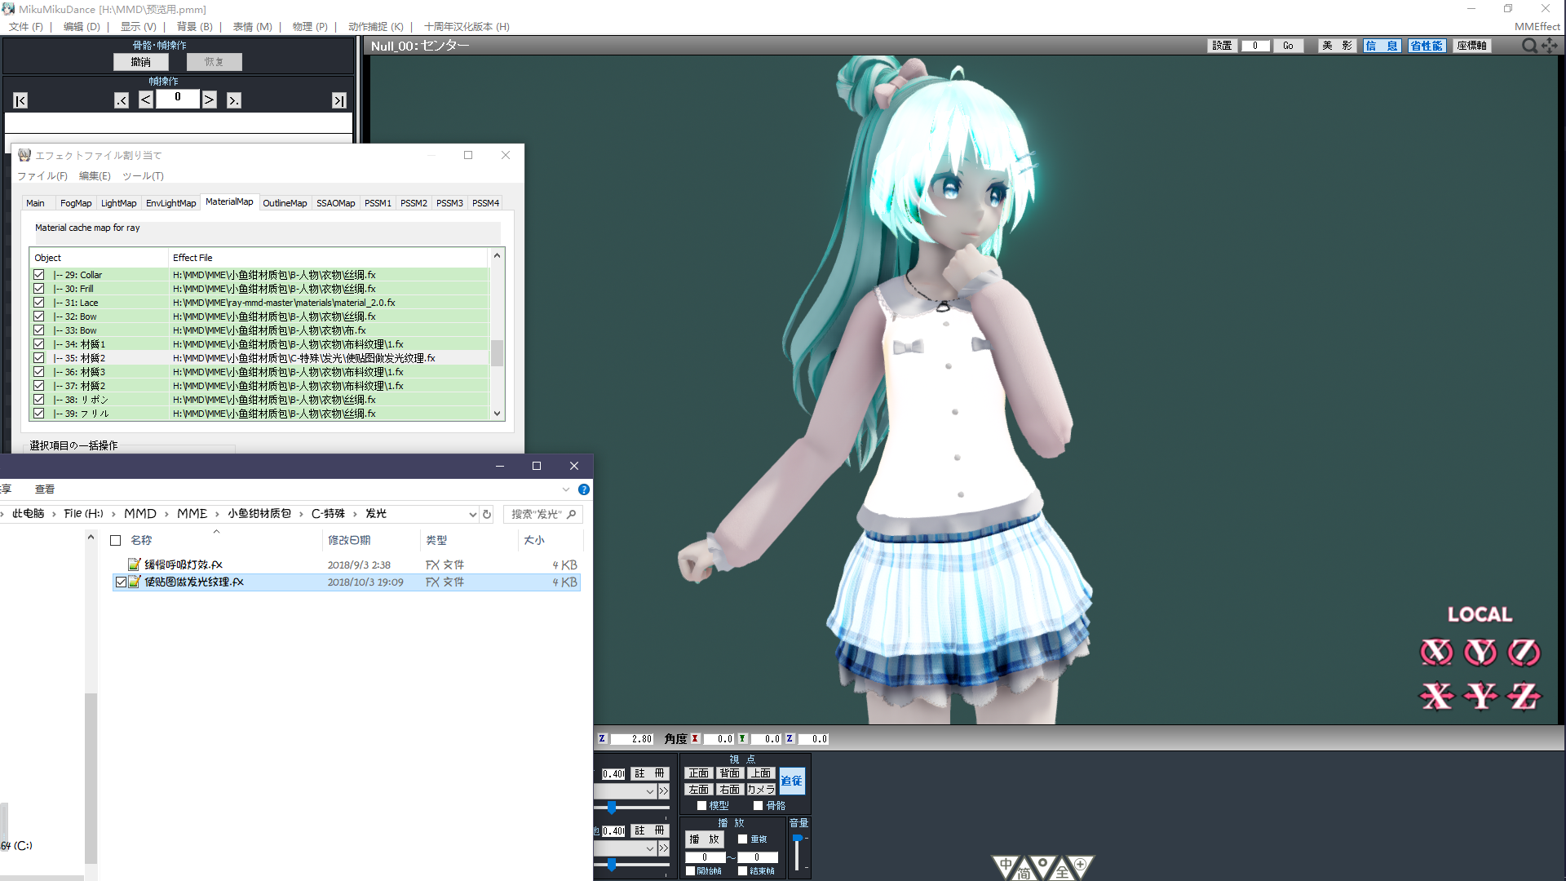Image resolution: width=1566 pixels, height=881 pixels.
Task: Open the 背景 (B) menu
Action: click(x=194, y=26)
